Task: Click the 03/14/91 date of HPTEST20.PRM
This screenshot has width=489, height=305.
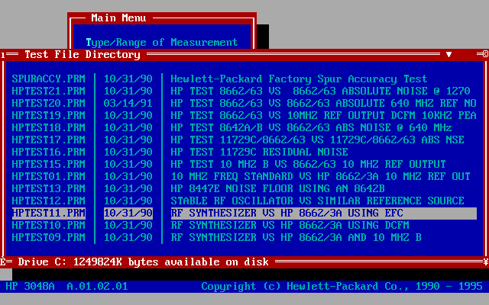Action: pos(128,103)
